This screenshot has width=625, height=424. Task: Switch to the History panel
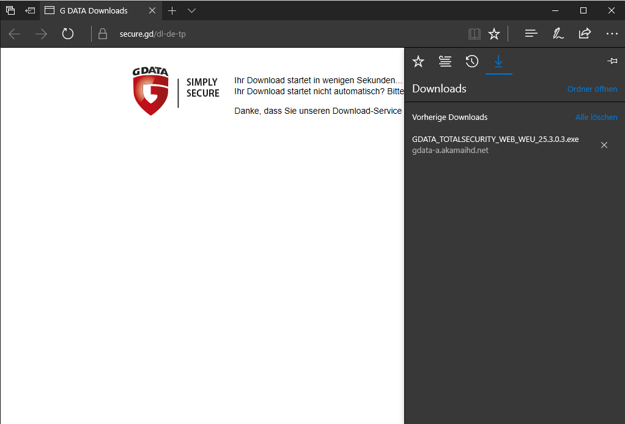(x=472, y=61)
